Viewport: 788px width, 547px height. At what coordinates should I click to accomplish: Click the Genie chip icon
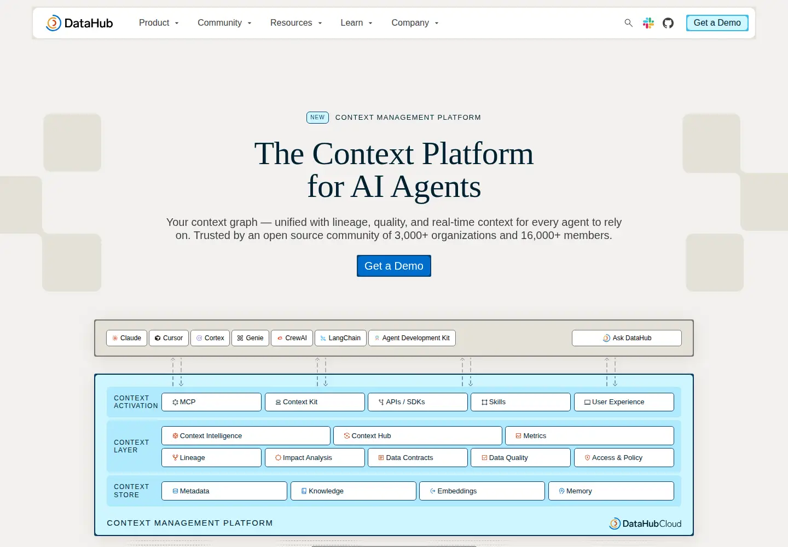(x=240, y=338)
